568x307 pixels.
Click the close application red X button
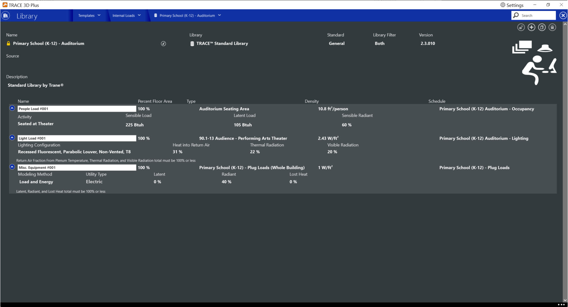(561, 5)
